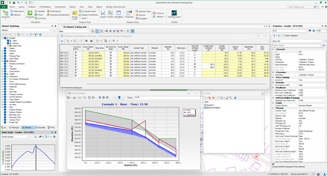Open Design Constraints
The width and height of the screenshot is (328, 176).
pos(88,15)
